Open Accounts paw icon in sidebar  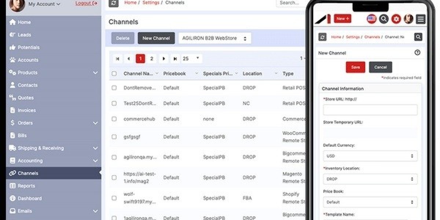[x=12, y=60]
